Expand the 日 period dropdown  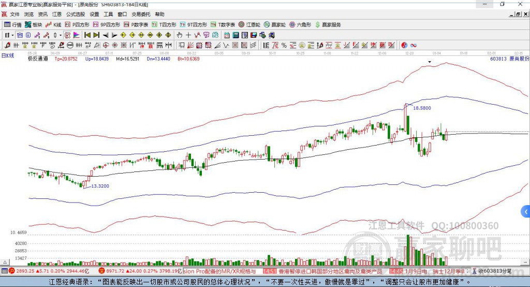(x=12, y=35)
